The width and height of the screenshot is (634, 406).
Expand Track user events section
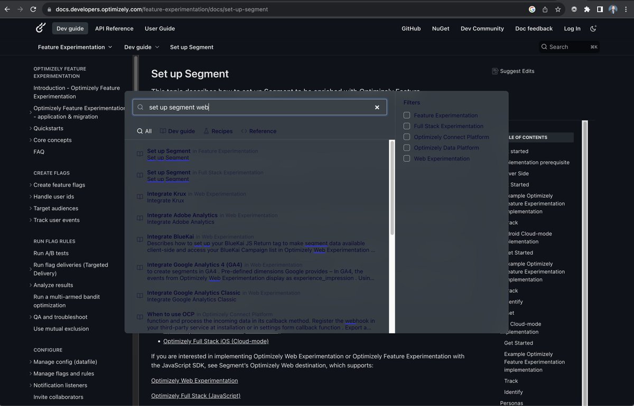click(31, 220)
